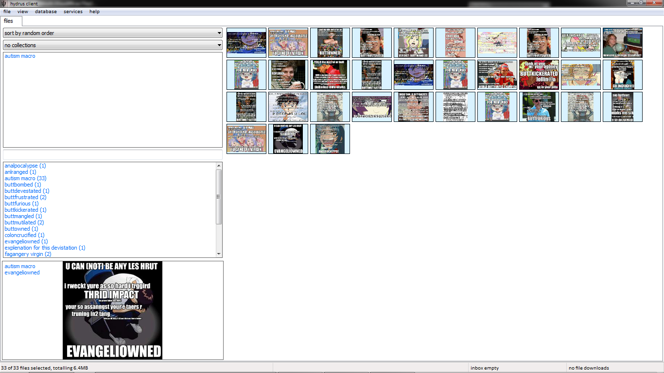Select the BUTTKICKERATED thumbnail
Image resolution: width=664 pixels, height=373 pixels.
click(539, 75)
